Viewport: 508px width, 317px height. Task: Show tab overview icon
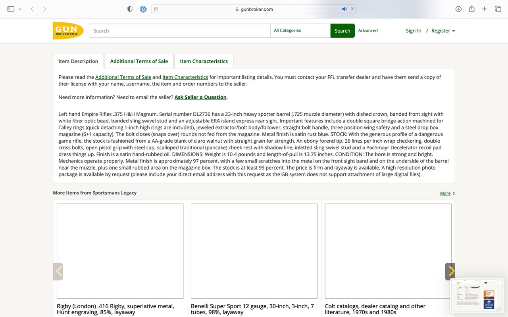point(498,9)
